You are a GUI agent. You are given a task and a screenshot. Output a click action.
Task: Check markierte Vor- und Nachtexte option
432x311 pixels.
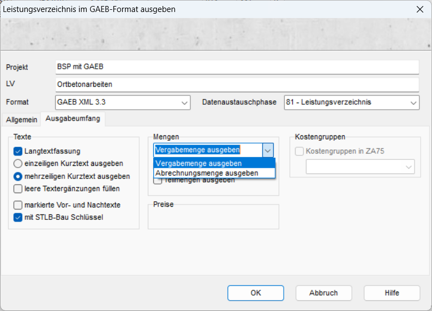(18, 205)
